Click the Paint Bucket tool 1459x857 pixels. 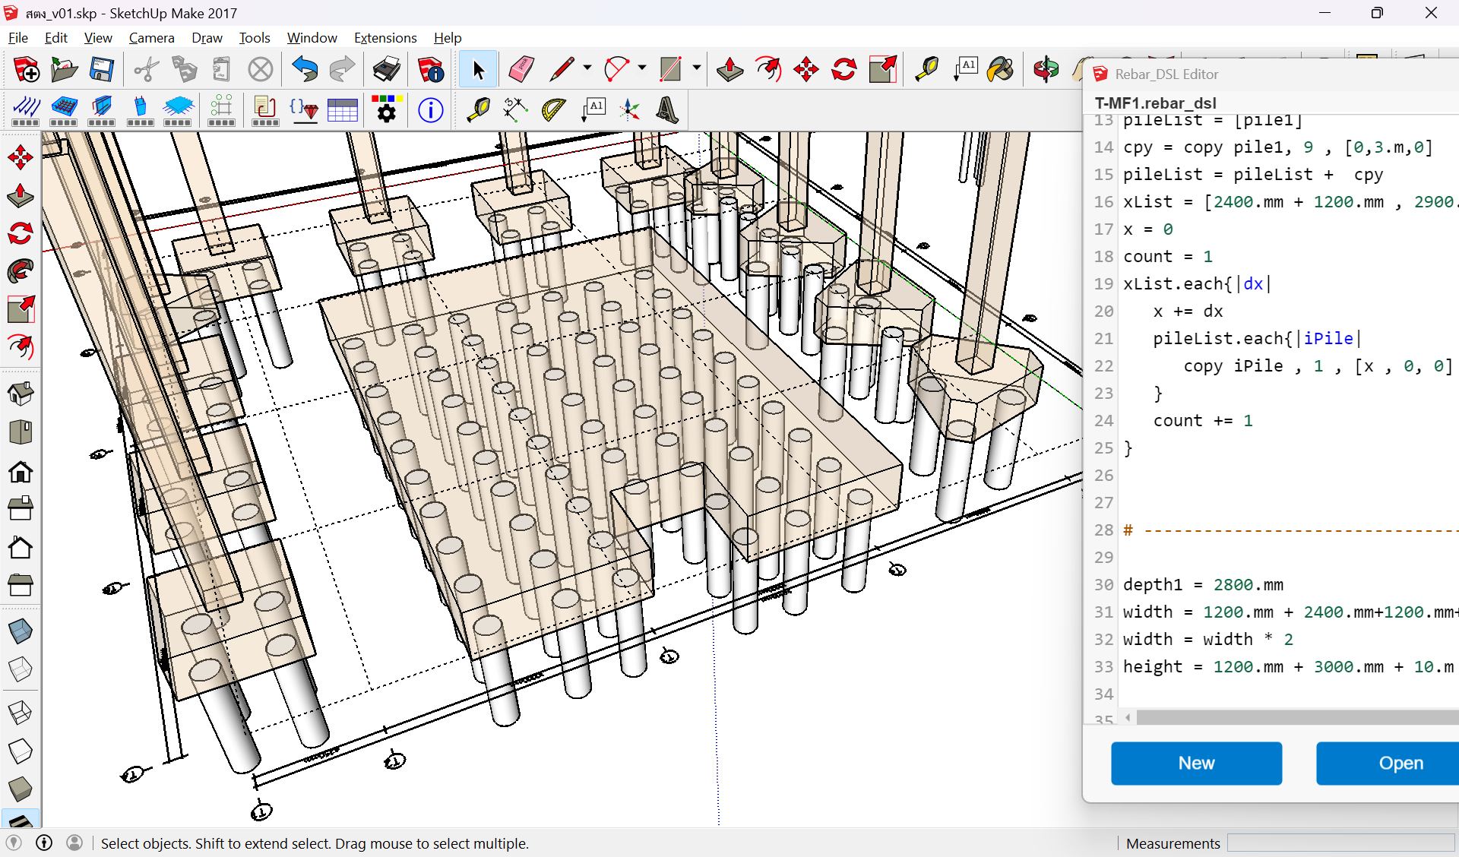1001,70
